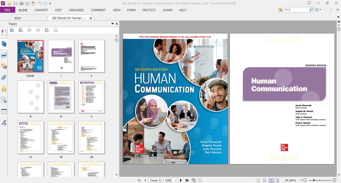Open the Pages thumbnails panel icon

(x=4, y=44)
